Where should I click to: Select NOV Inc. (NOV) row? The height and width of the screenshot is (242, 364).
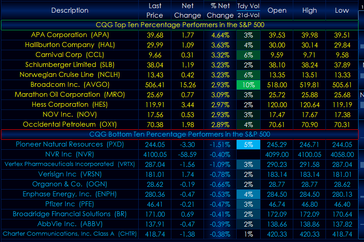[180, 115]
